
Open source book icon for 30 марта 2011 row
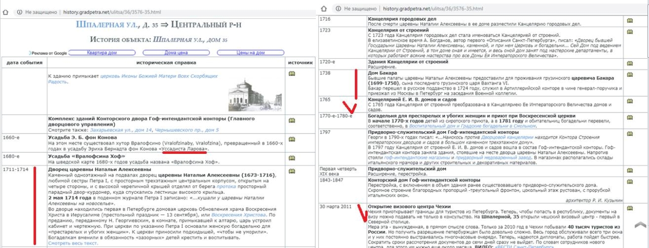pos(630,208)
